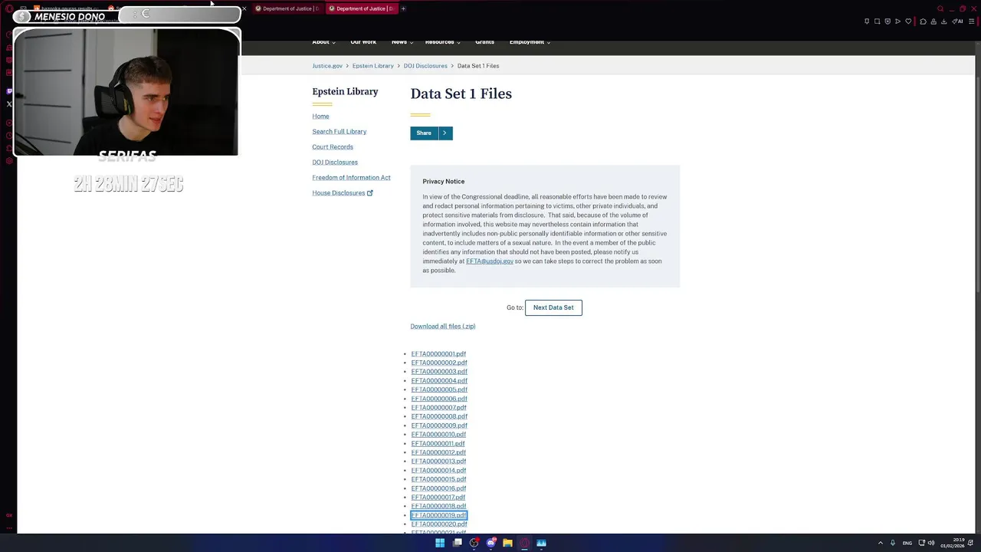Image resolution: width=981 pixels, height=552 pixels.
Task: Open EFTA00000012.pdf file link
Action: click(x=438, y=452)
